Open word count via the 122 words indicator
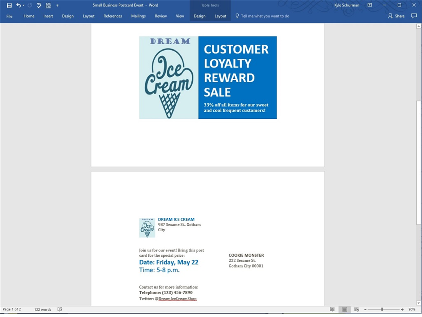Screen dimensions: 422x317 pos(42,309)
